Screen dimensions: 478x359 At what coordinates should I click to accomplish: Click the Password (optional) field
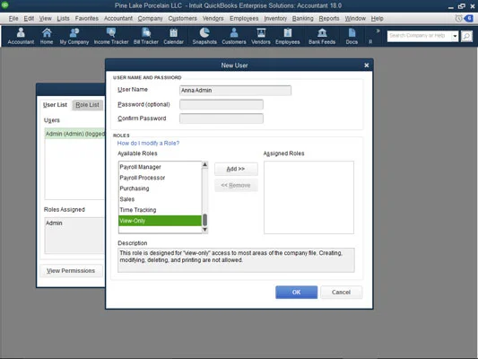pyautogui.click(x=222, y=104)
